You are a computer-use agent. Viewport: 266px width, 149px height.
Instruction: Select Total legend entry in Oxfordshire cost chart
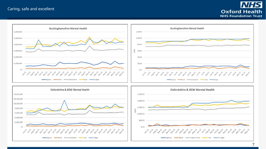click(83, 138)
